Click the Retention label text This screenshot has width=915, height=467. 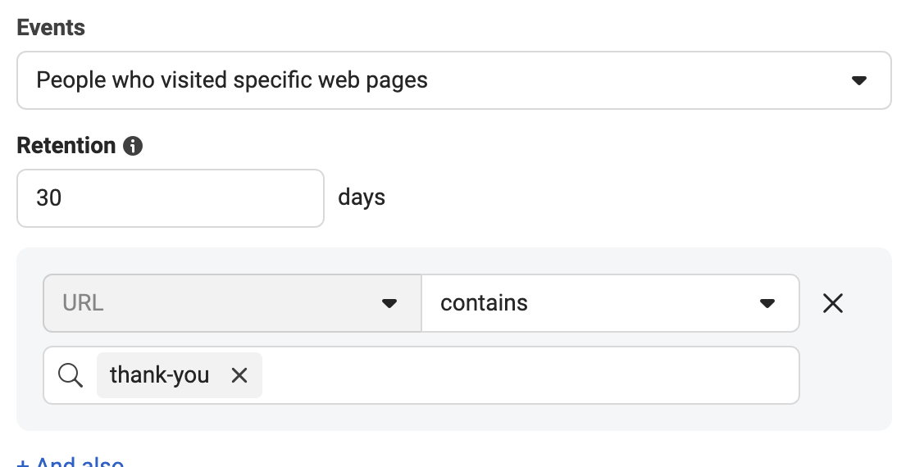pos(66,146)
